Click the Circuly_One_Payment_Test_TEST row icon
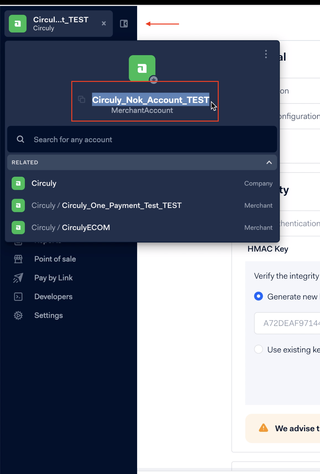This screenshot has height=474, width=320. (x=18, y=205)
